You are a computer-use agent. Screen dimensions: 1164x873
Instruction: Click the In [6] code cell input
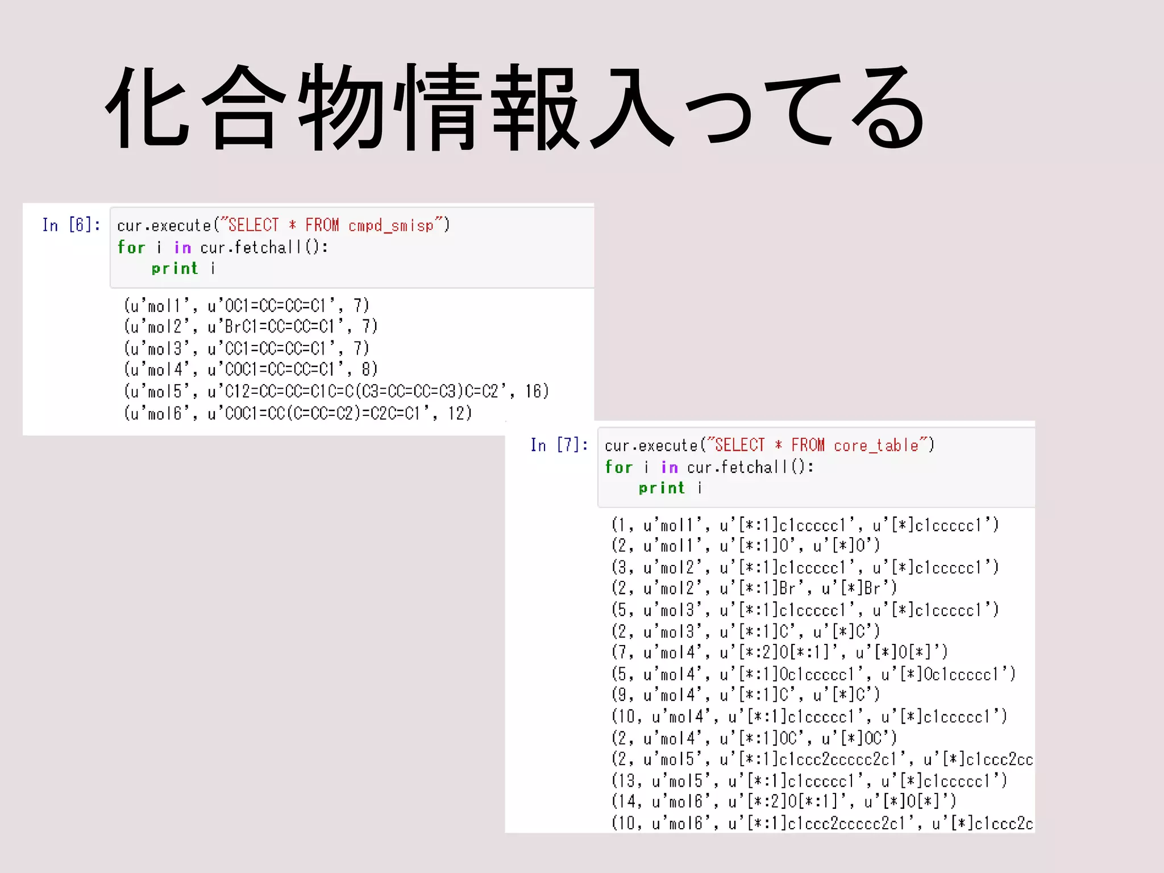pos(352,247)
